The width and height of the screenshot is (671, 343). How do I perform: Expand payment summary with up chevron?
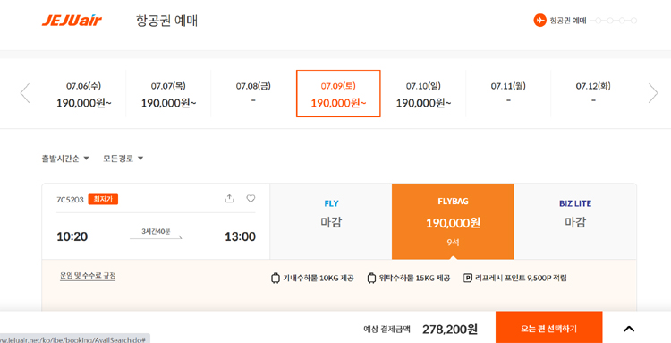click(629, 329)
